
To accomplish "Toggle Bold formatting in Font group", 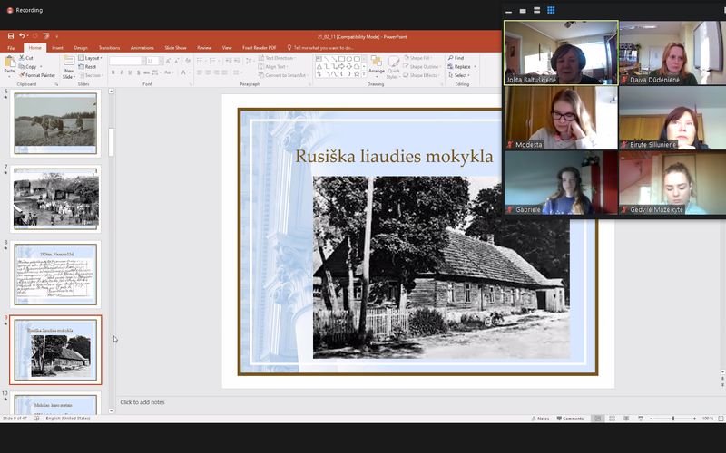I will (113, 72).
